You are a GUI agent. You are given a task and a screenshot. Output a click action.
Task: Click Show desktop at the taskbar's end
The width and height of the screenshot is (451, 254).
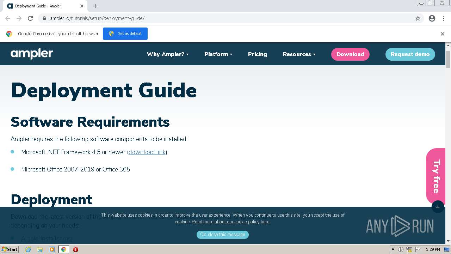(447, 249)
